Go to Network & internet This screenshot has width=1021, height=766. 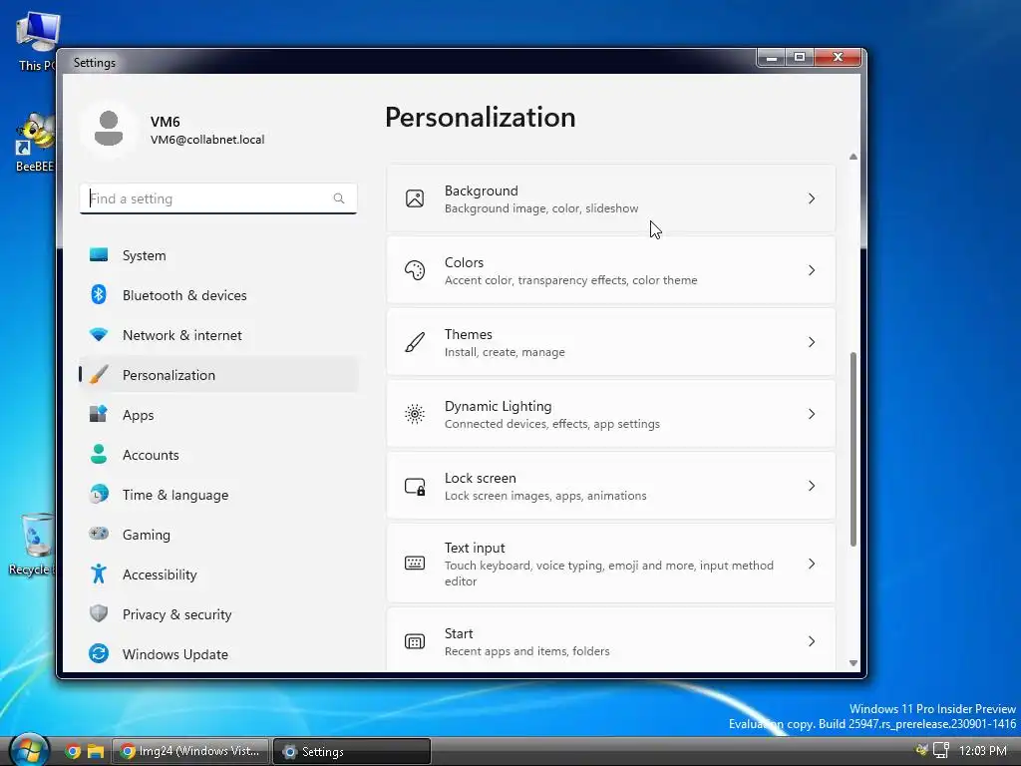pyautogui.click(x=218, y=335)
